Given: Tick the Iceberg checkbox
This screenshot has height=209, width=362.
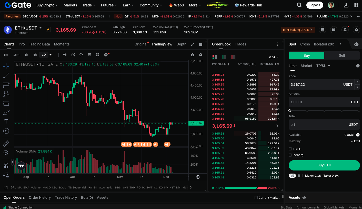Looking at the screenshot, I should [x=290, y=155].
